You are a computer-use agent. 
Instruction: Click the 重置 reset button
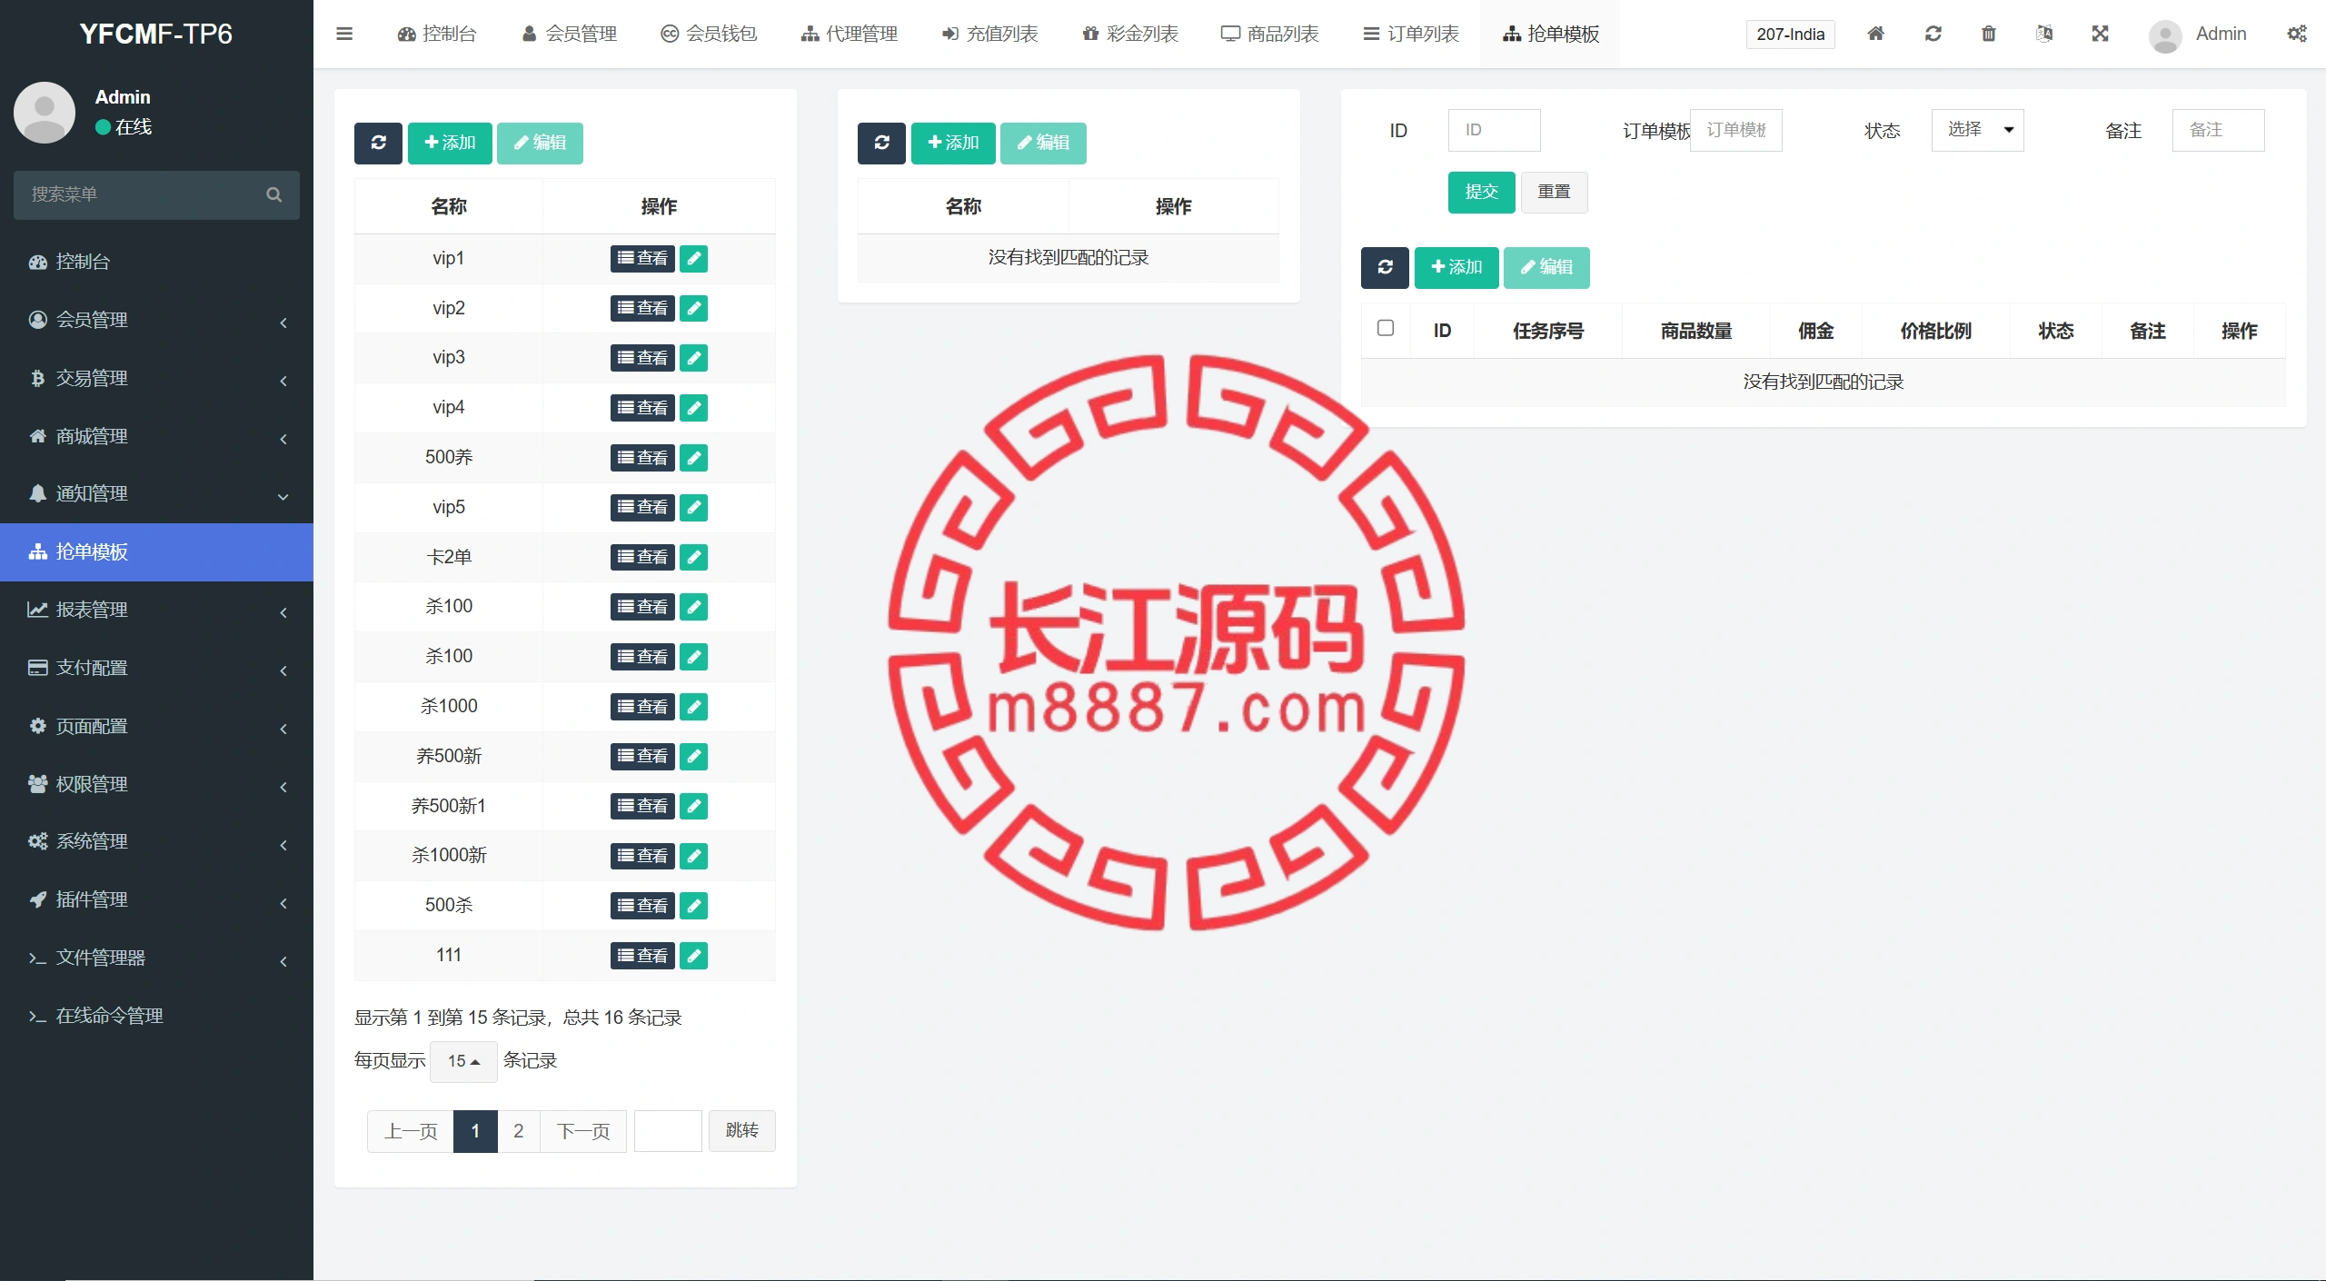pos(1554,193)
